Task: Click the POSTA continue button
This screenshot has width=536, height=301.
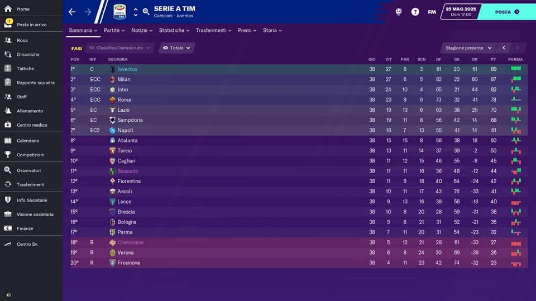Action: (507, 12)
